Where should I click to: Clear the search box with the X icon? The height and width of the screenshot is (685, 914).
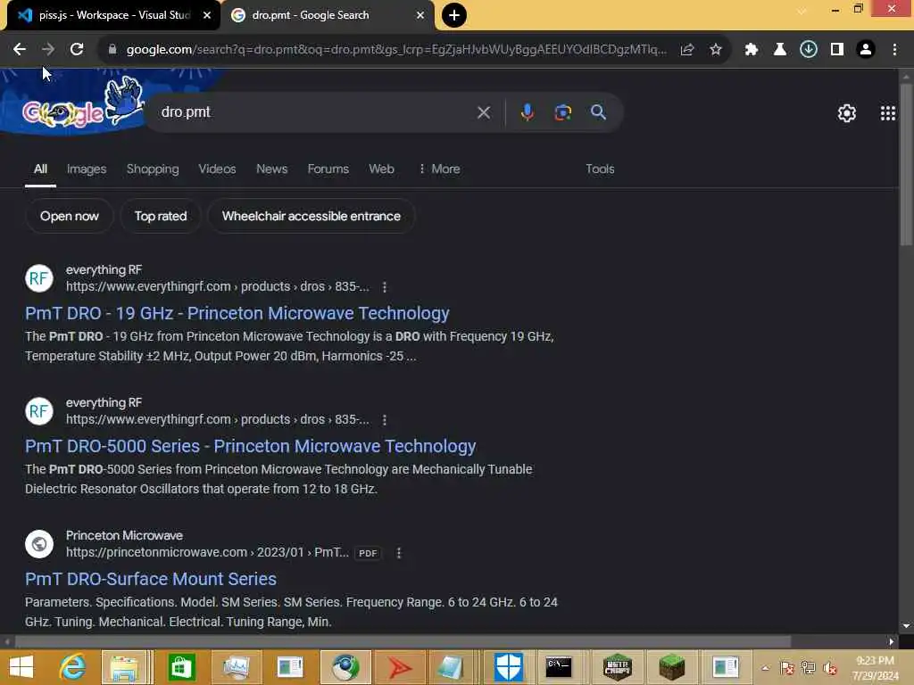tap(483, 112)
